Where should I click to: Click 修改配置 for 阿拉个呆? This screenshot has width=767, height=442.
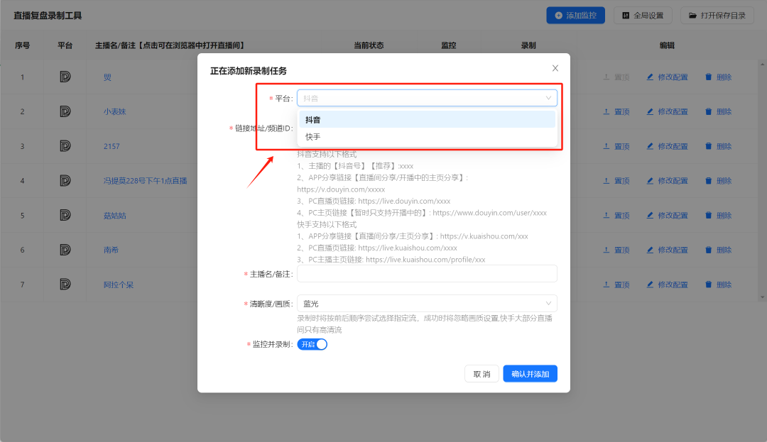click(667, 284)
